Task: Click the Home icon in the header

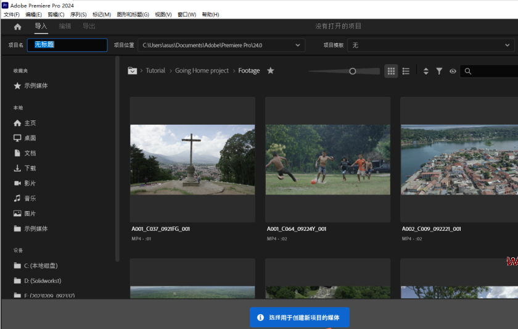Action: point(17,27)
